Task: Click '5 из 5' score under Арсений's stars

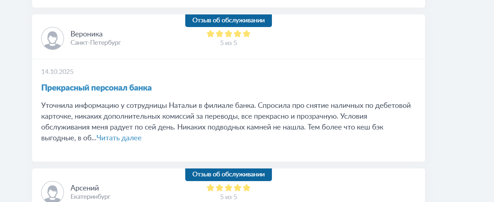Action: coord(228,197)
